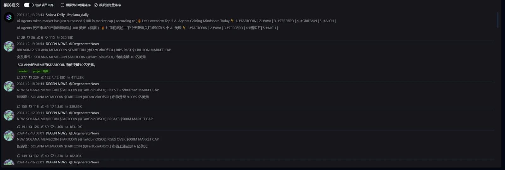Screen dimensions: 505x170
Task: Click retweet icon with count 118
Action: coord(31,107)
